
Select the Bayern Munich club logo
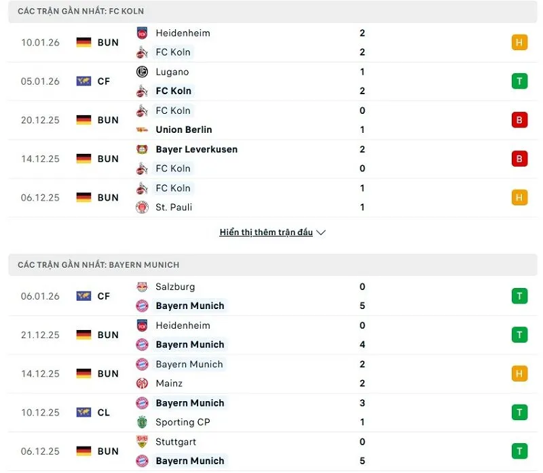point(143,306)
